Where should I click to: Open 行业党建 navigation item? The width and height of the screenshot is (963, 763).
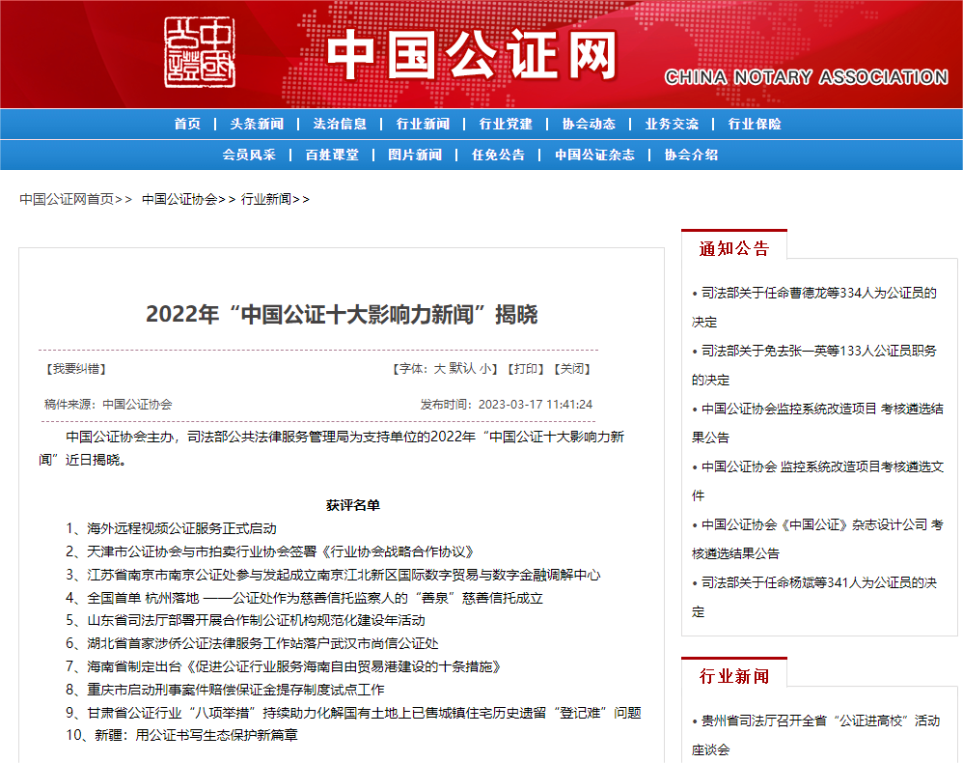506,124
